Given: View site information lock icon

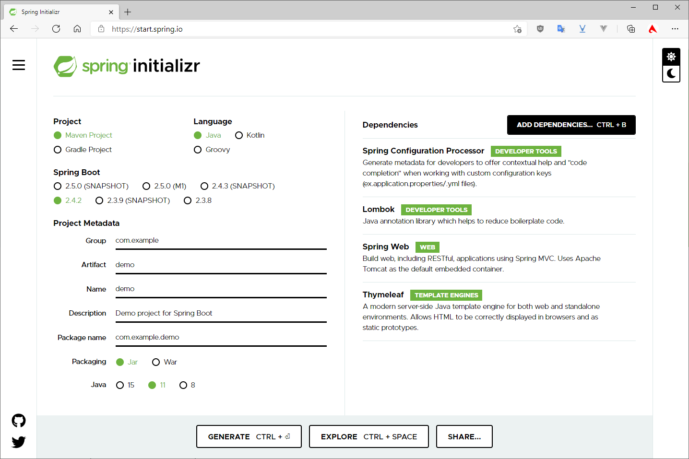Looking at the screenshot, I should (x=101, y=29).
